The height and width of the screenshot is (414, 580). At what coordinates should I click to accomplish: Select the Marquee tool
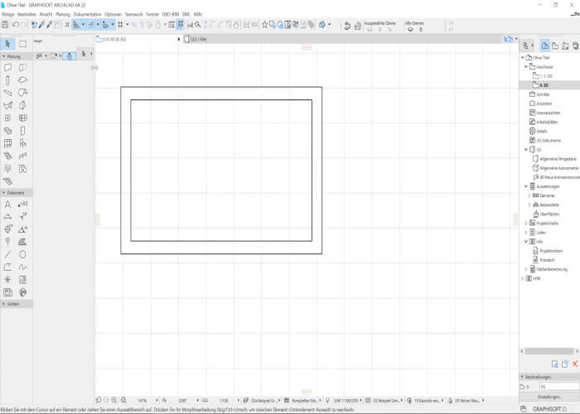[22, 44]
